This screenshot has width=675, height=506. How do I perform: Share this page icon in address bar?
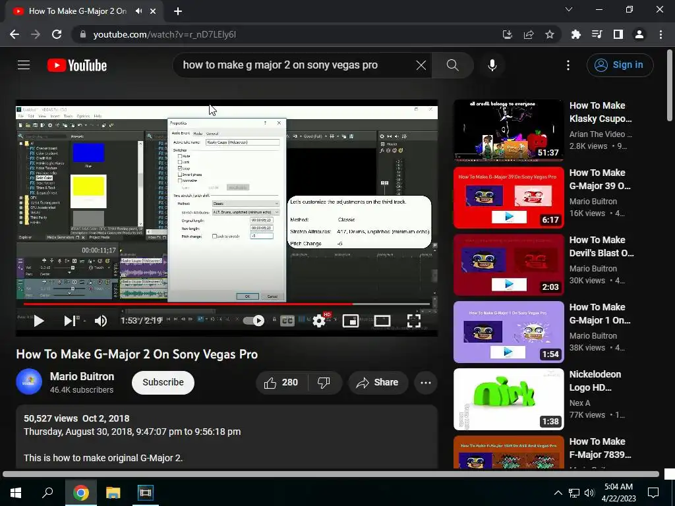529,34
